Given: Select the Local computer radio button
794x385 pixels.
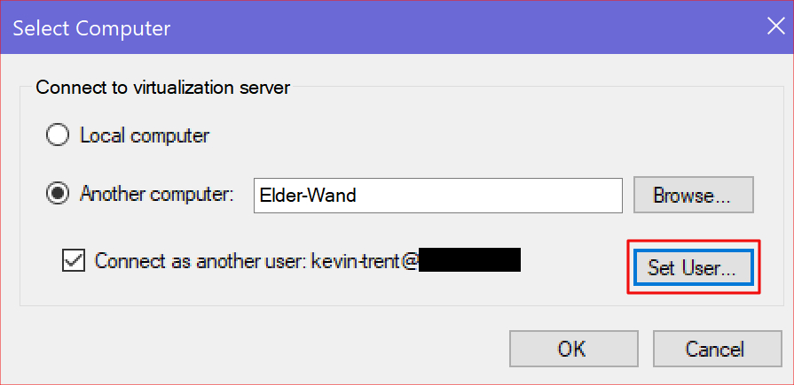Looking at the screenshot, I should [58, 135].
